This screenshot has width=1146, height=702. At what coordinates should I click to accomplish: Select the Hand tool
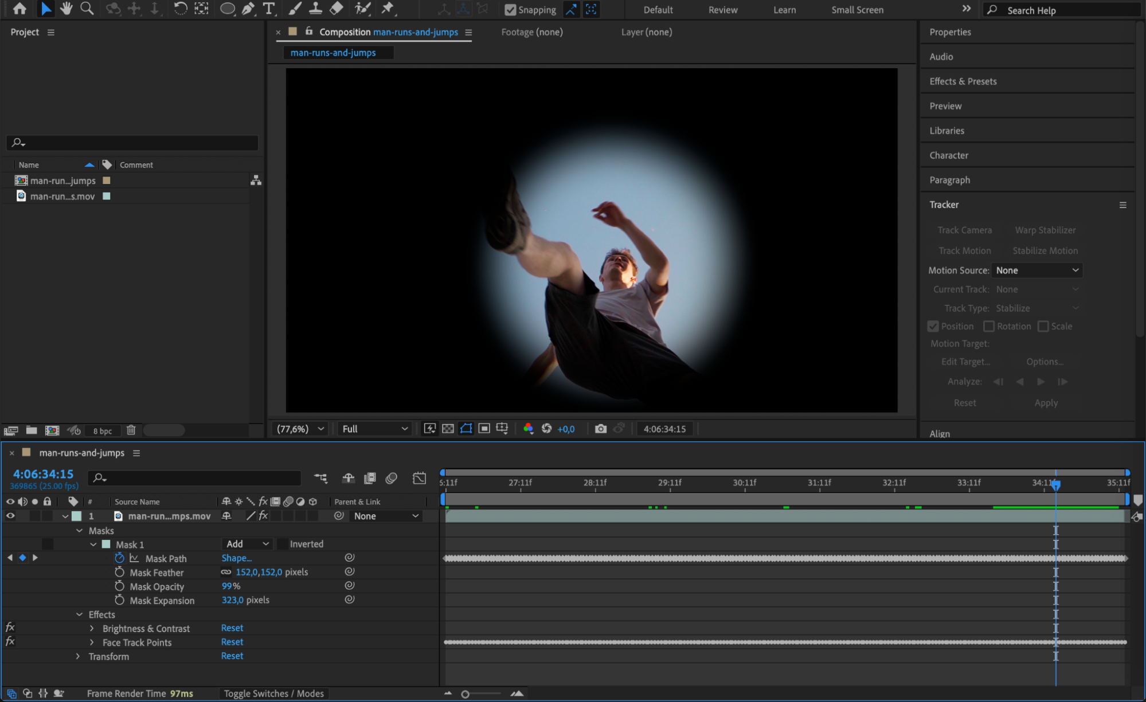[66, 9]
